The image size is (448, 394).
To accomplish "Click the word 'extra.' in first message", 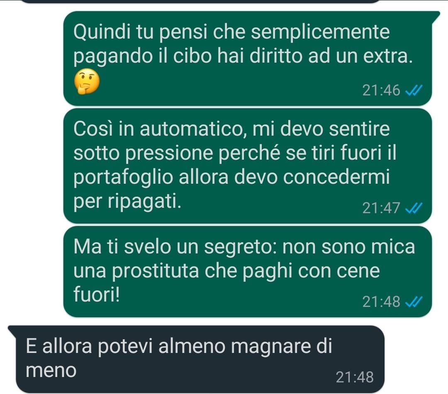I will [x=388, y=56].
